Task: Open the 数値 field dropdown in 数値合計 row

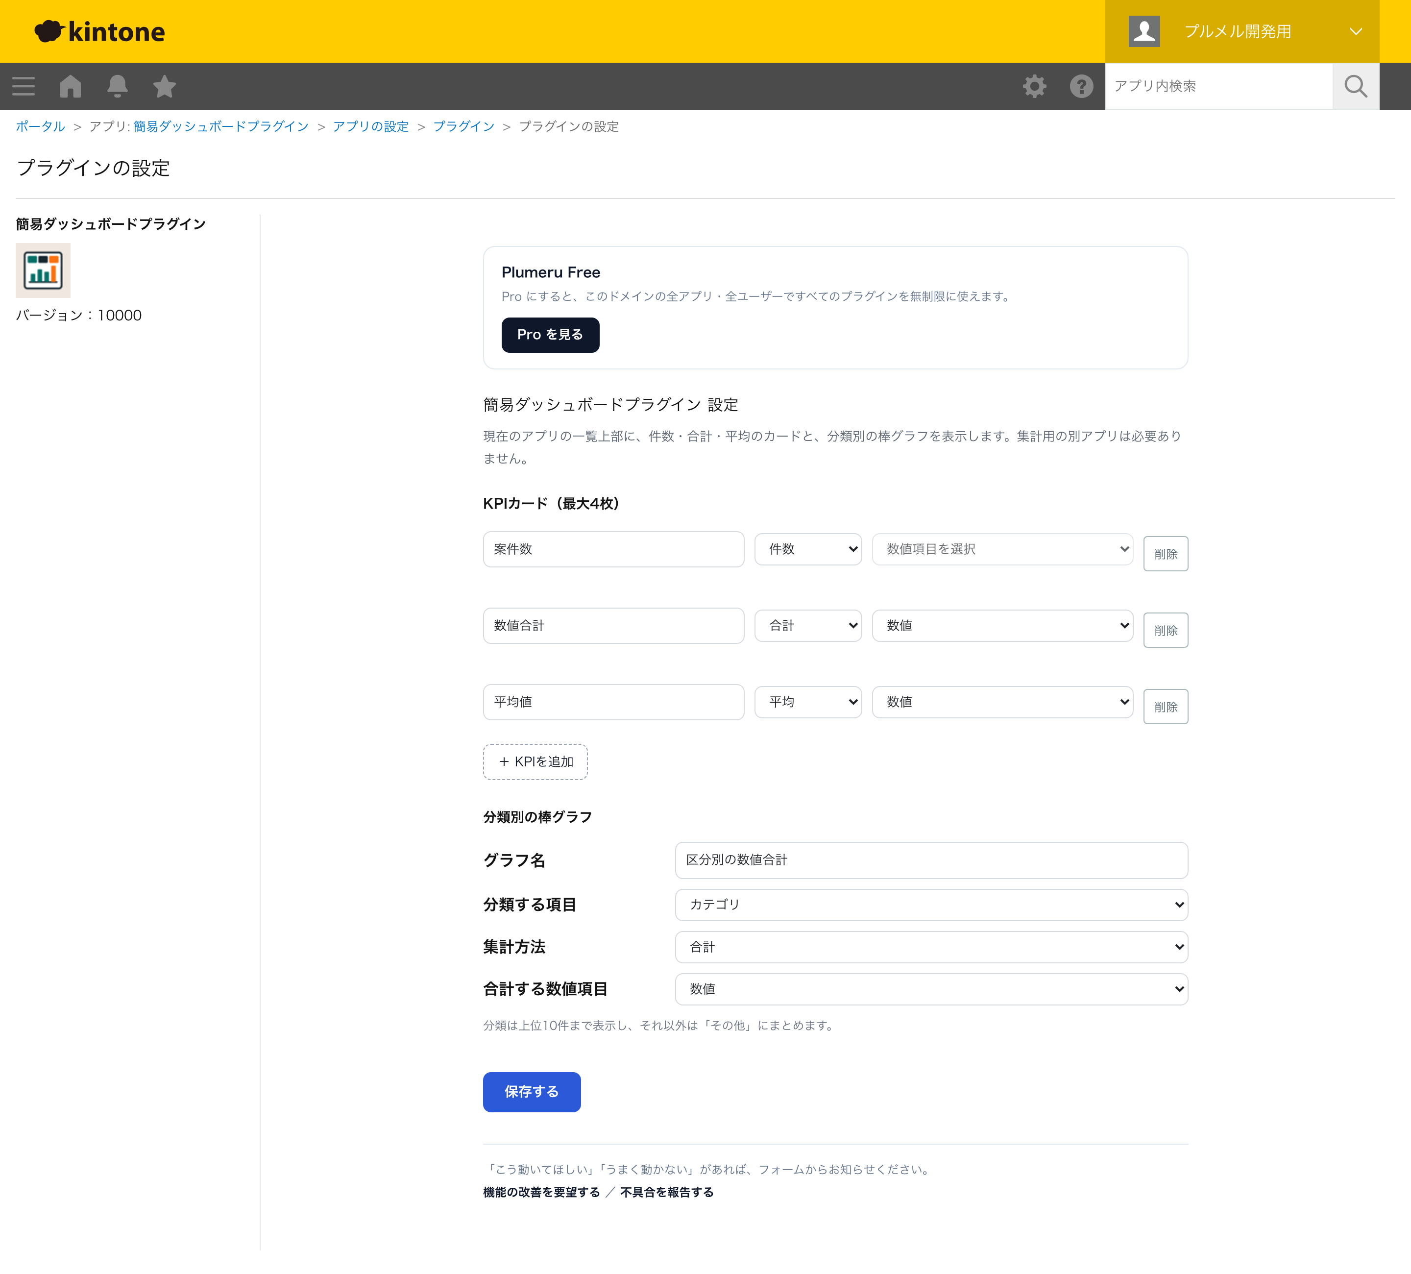Action: click(x=1002, y=625)
